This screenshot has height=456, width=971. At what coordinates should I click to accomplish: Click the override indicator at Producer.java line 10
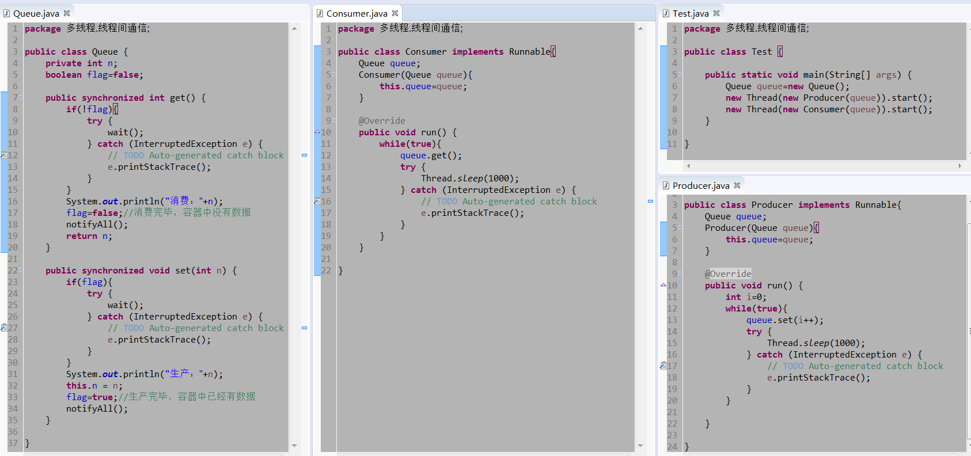663,285
